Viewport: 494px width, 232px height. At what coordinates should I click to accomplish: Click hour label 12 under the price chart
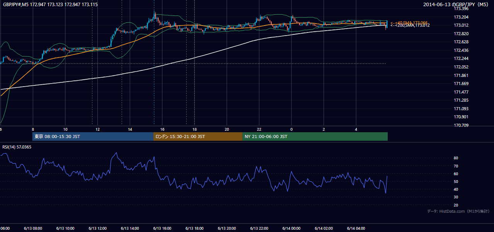coord(97,129)
